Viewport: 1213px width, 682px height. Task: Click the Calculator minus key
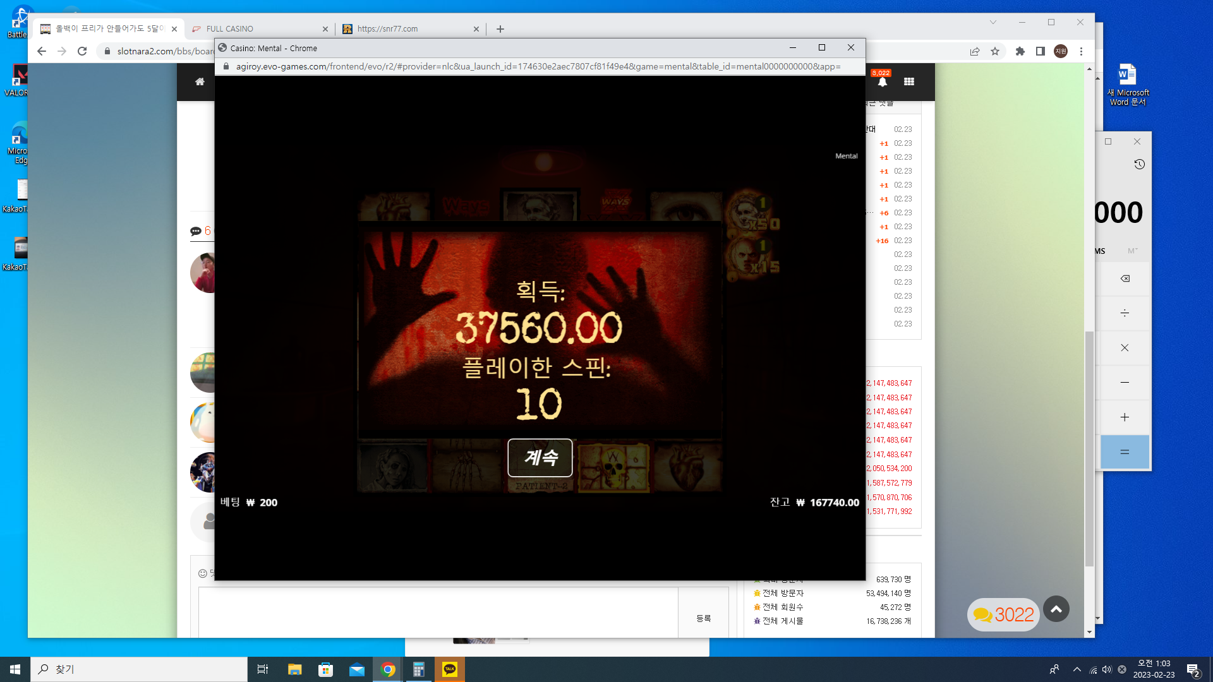pyautogui.click(x=1125, y=383)
